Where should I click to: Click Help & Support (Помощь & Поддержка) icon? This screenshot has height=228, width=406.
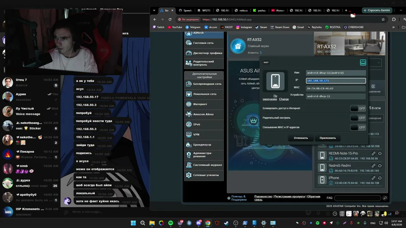click(229, 198)
